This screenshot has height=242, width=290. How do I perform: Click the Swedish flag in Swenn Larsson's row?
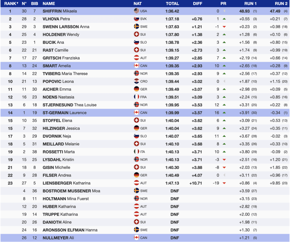click(x=136, y=27)
